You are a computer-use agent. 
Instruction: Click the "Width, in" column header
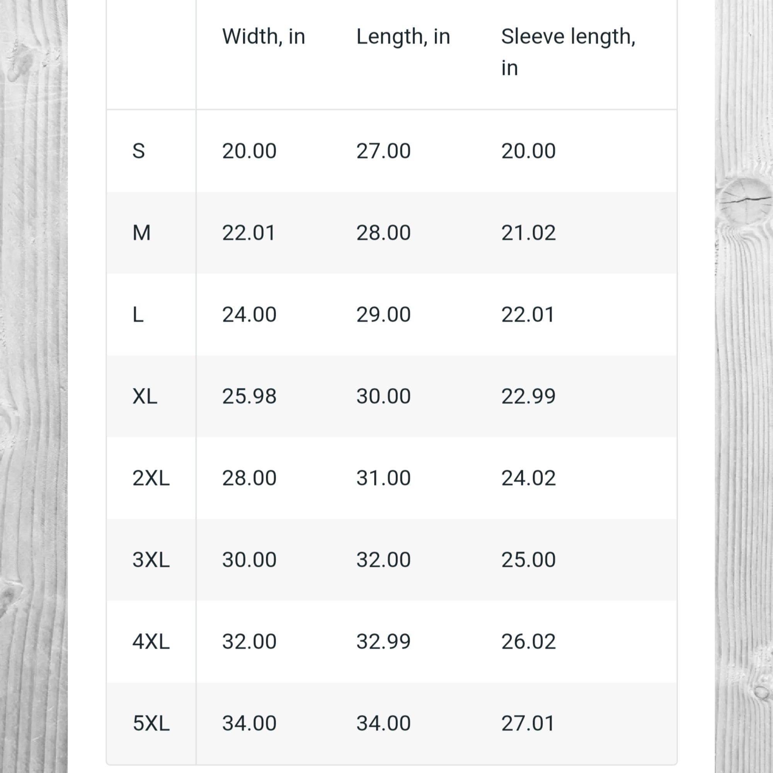(x=264, y=37)
